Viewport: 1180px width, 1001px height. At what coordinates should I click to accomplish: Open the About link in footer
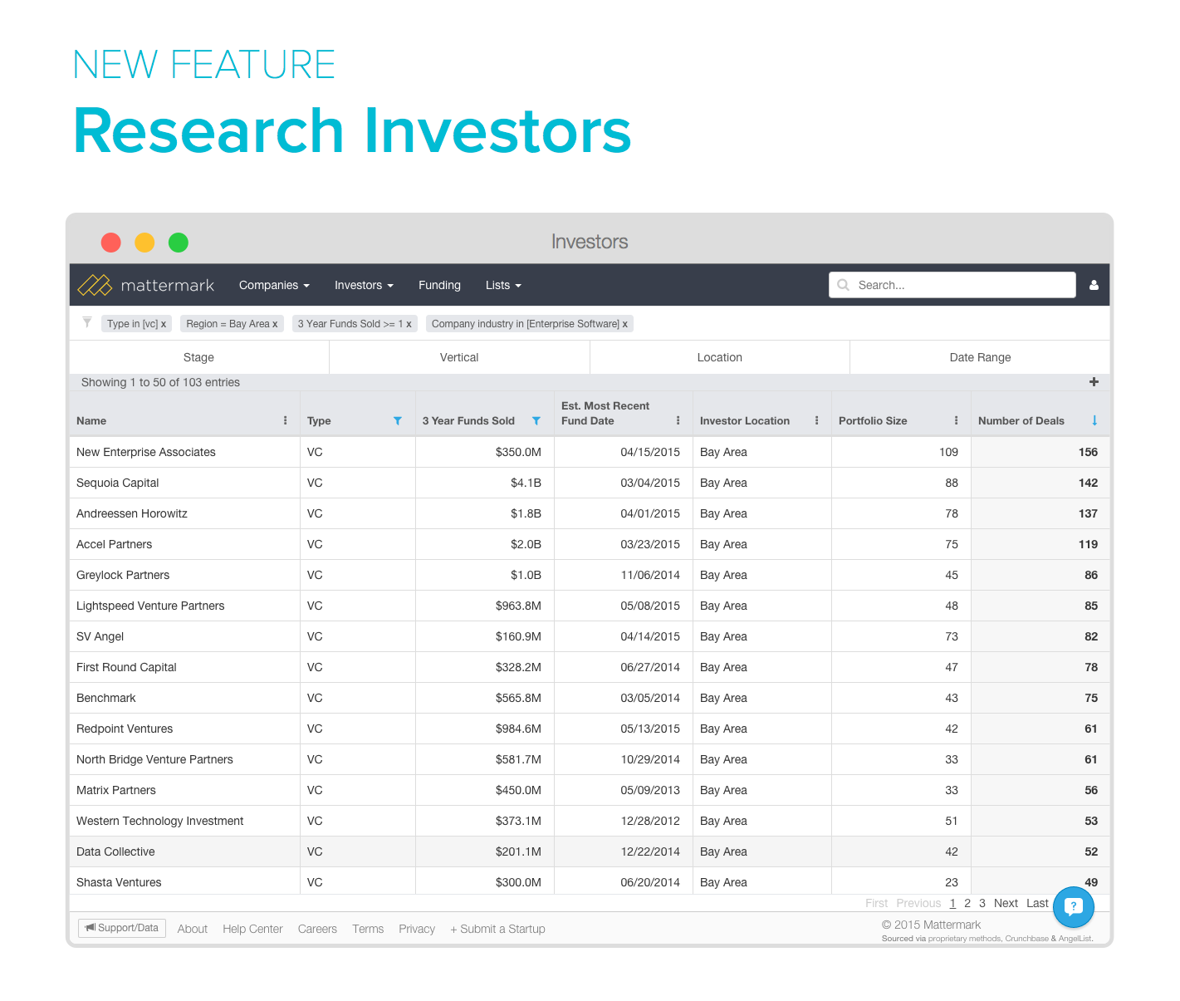coord(193,929)
